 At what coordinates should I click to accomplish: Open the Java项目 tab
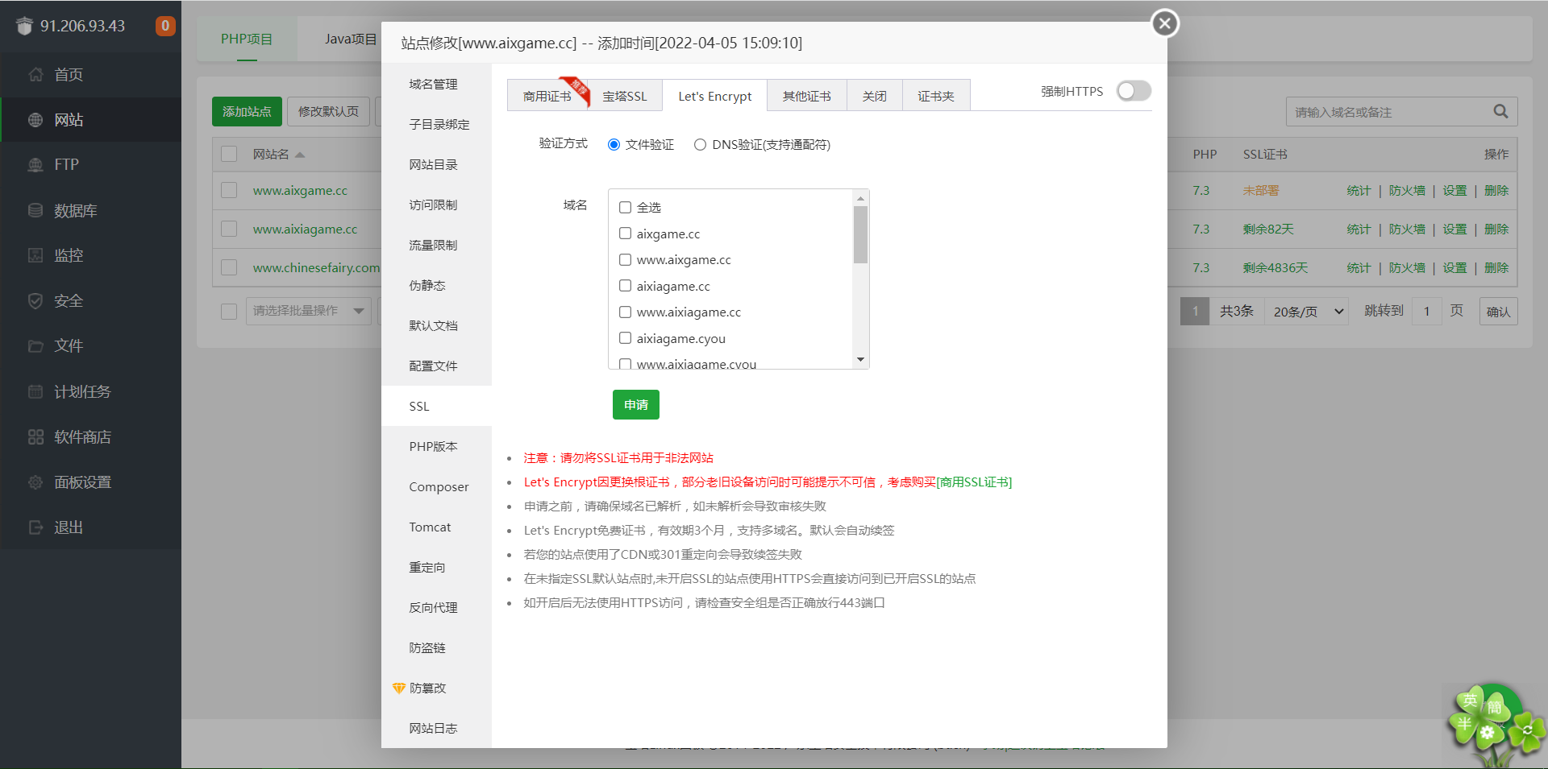coord(351,39)
